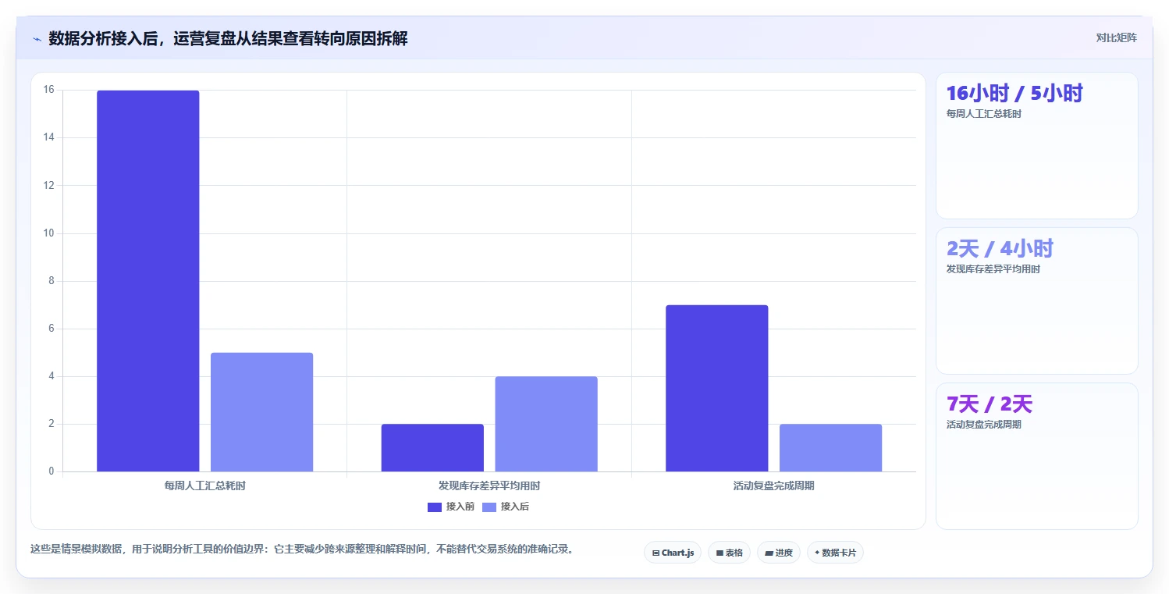This screenshot has width=1169, height=594.
Task: Click the page title 数据分析接入后 heading
Action: pyautogui.click(x=228, y=38)
